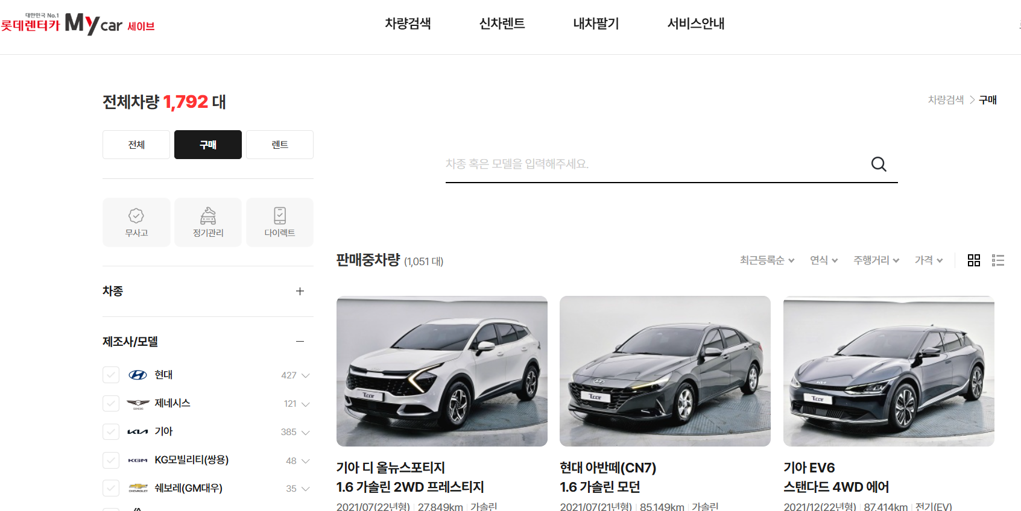Check the KG모빌리티(쌍용) checkbox
Image resolution: width=1021 pixels, height=511 pixels.
tap(111, 460)
